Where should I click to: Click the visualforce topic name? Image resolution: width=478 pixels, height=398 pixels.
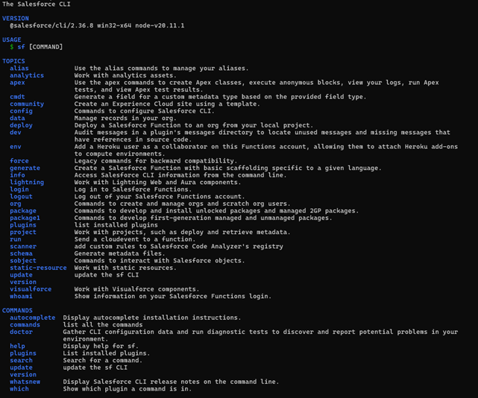(x=31, y=289)
